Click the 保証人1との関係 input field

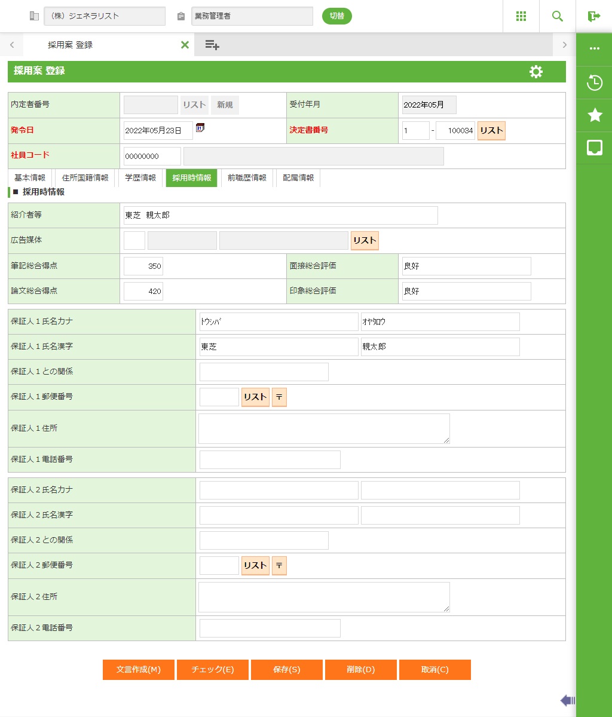coord(264,372)
